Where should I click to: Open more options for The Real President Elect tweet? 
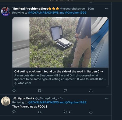(107, 8)
